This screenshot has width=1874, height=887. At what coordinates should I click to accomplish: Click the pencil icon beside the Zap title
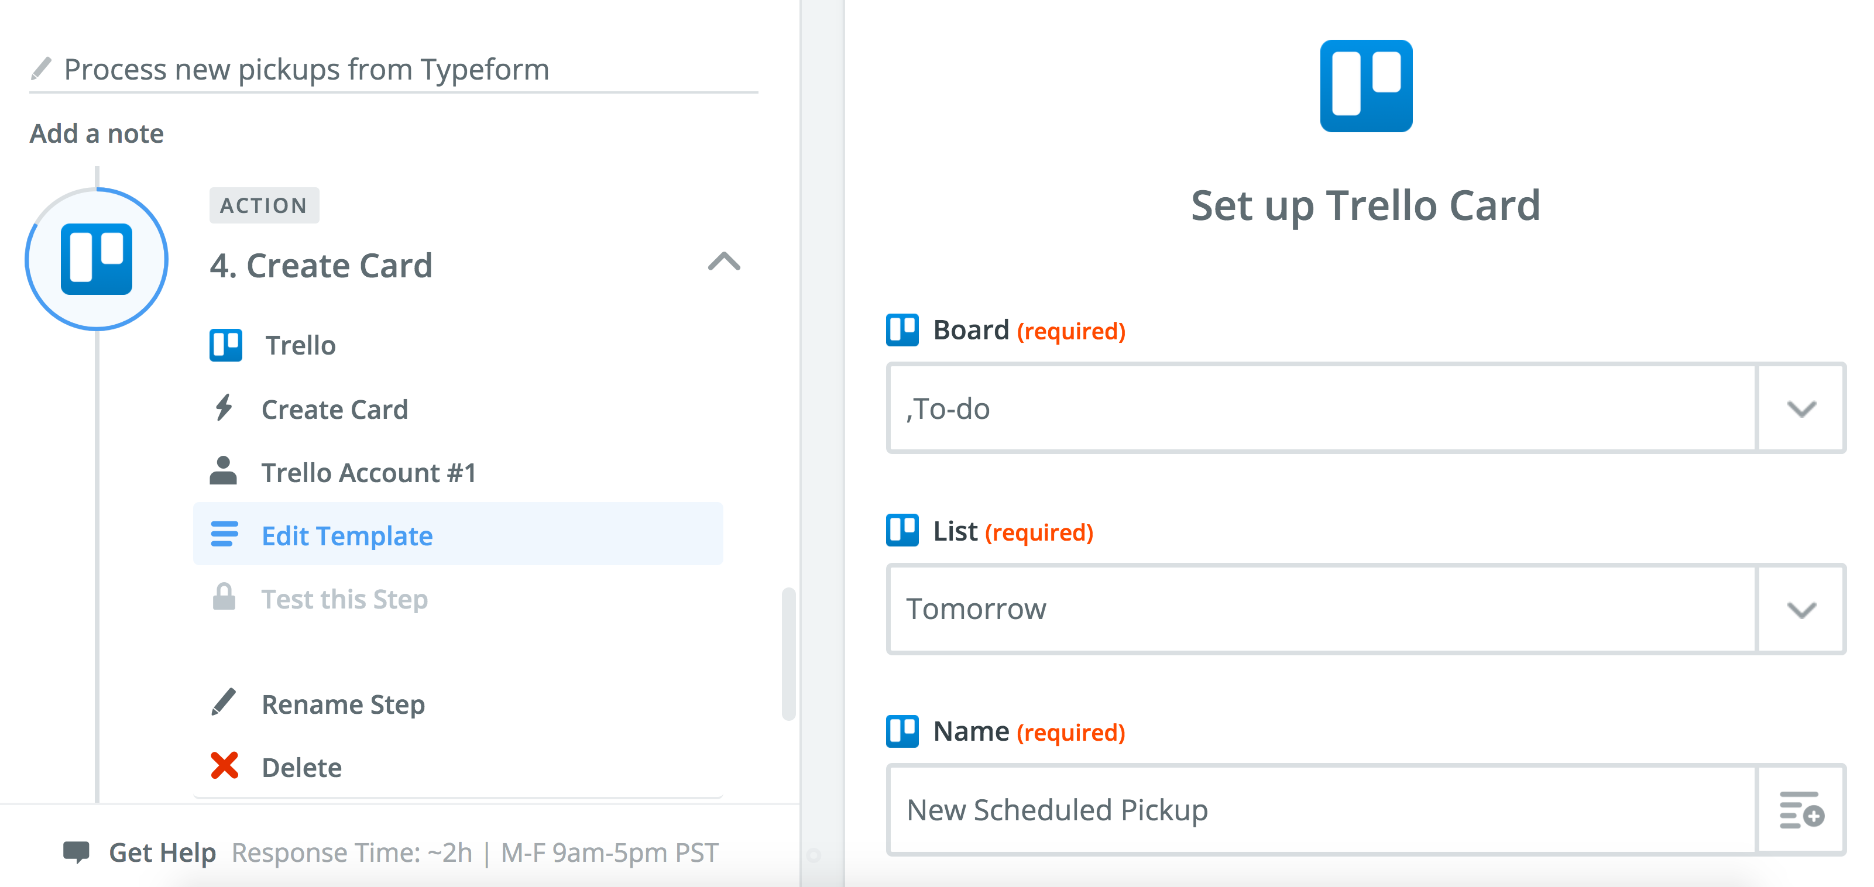tap(42, 69)
